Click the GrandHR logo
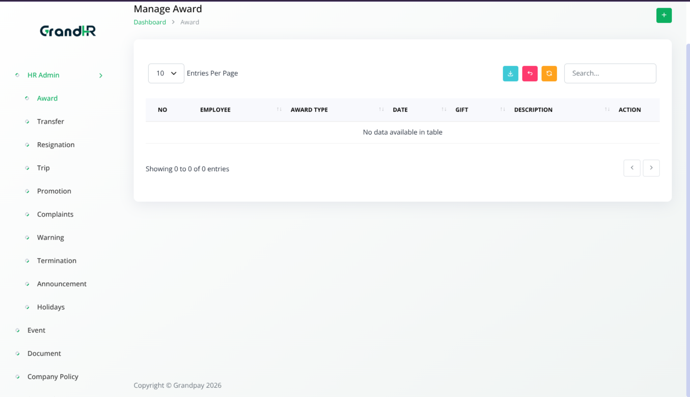690x397 pixels. pos(68,31)
